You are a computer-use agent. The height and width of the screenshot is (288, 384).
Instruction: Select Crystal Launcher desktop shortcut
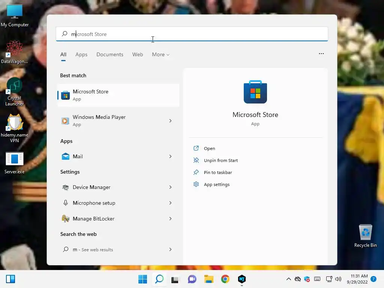tap(15, 91)
